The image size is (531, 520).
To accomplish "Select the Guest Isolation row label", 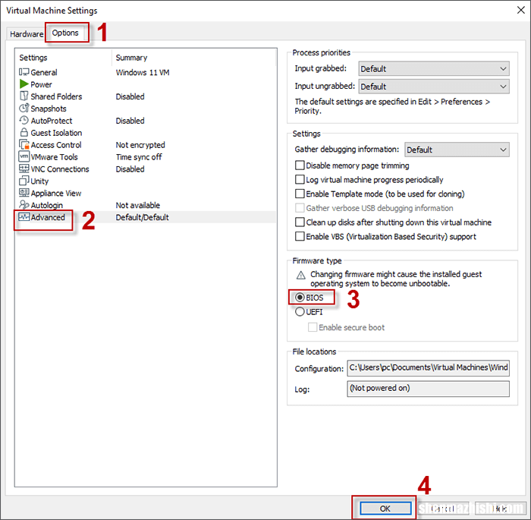I will click(x=56, y=133).
